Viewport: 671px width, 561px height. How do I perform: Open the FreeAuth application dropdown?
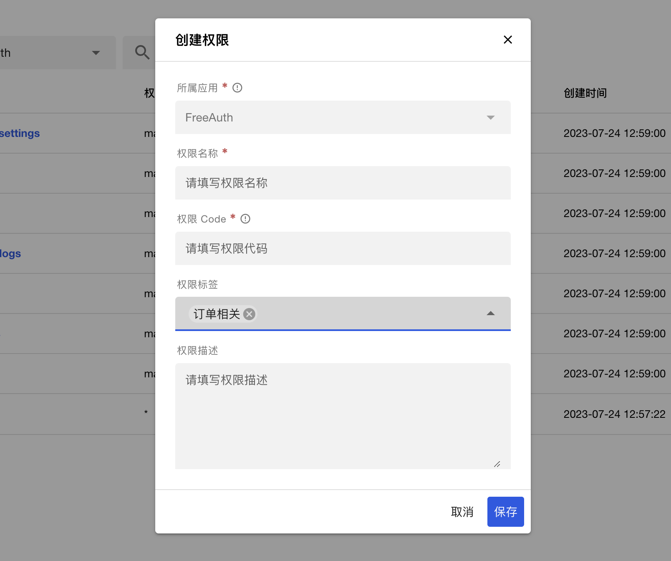click(x=343, y=117)
